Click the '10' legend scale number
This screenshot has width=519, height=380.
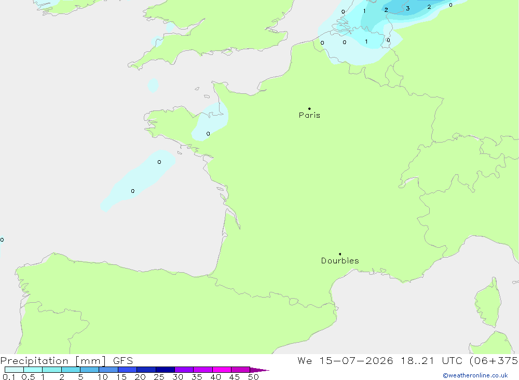point(103,377)
